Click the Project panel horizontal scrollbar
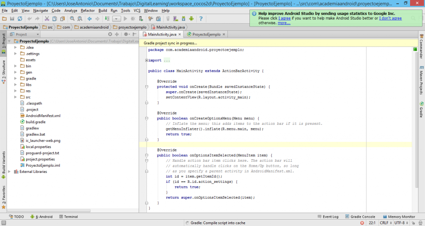425x226 pixels. tap(49, 211)
